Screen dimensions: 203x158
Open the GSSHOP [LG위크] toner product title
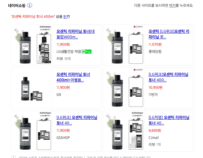tap(77, 120)
